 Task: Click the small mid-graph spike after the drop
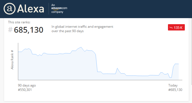click(x=117, y=69)
